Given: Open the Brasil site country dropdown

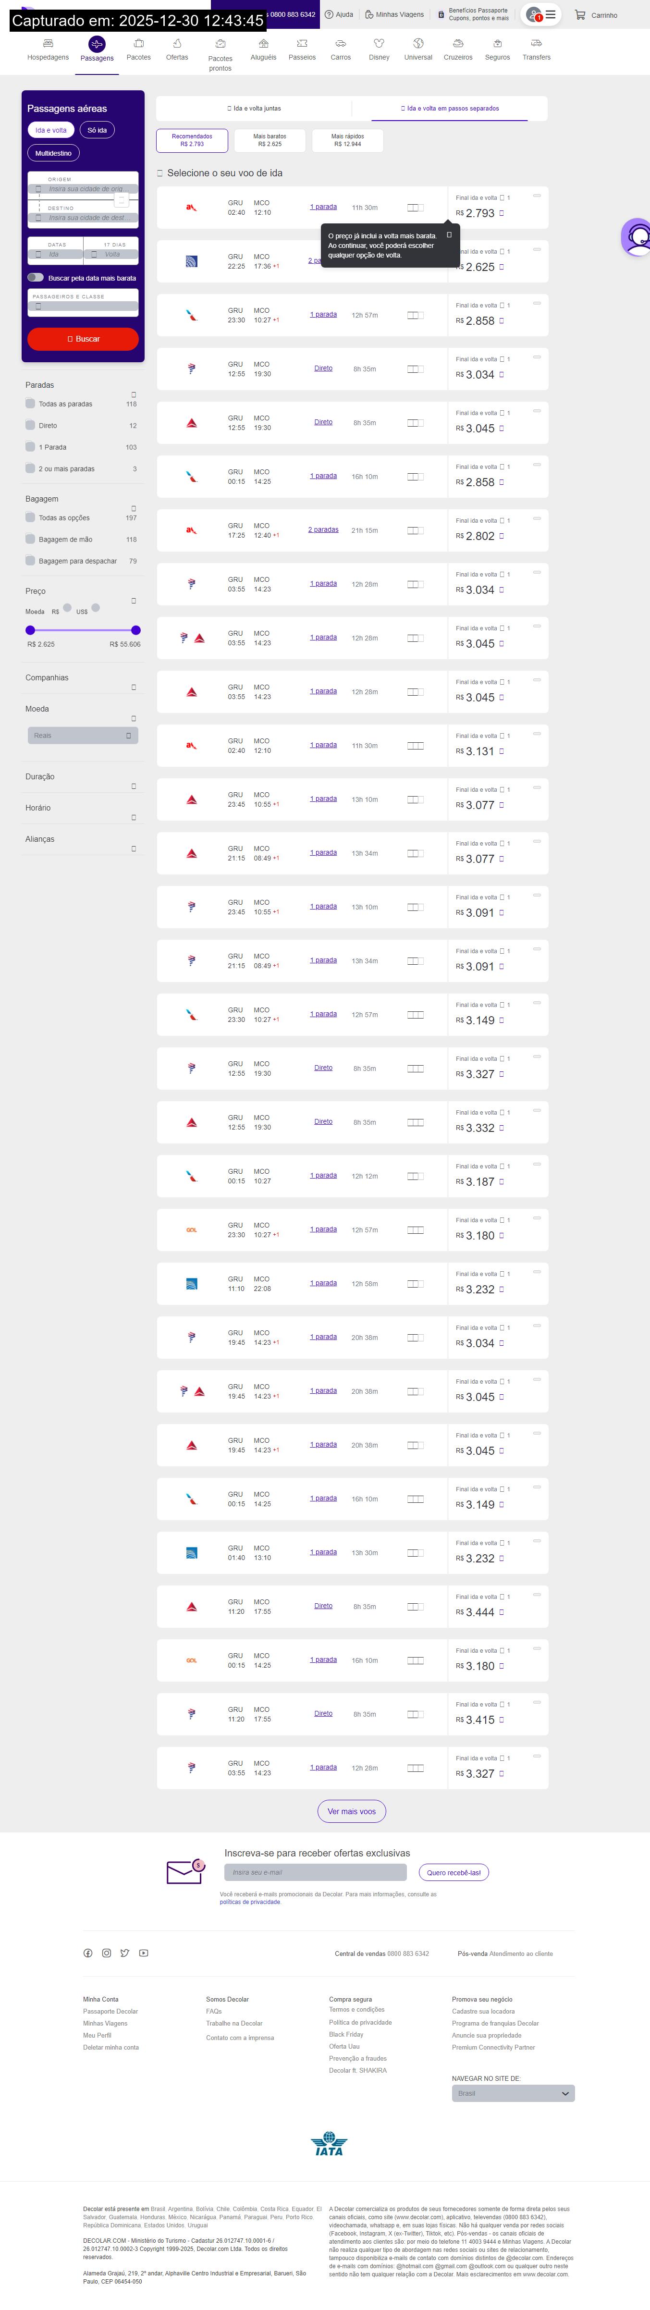Looking at the screenshot, I should pos(513,2093).
